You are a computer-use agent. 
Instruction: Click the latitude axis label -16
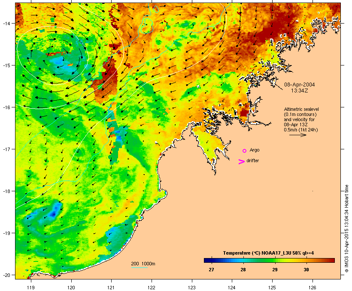(x=6, y=107)
